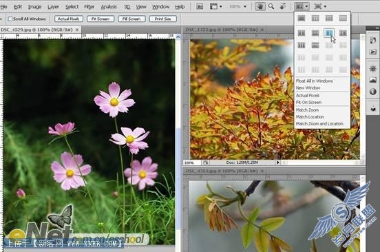Open the Image menu
The image size is (380, 252).
coord(34,7)
